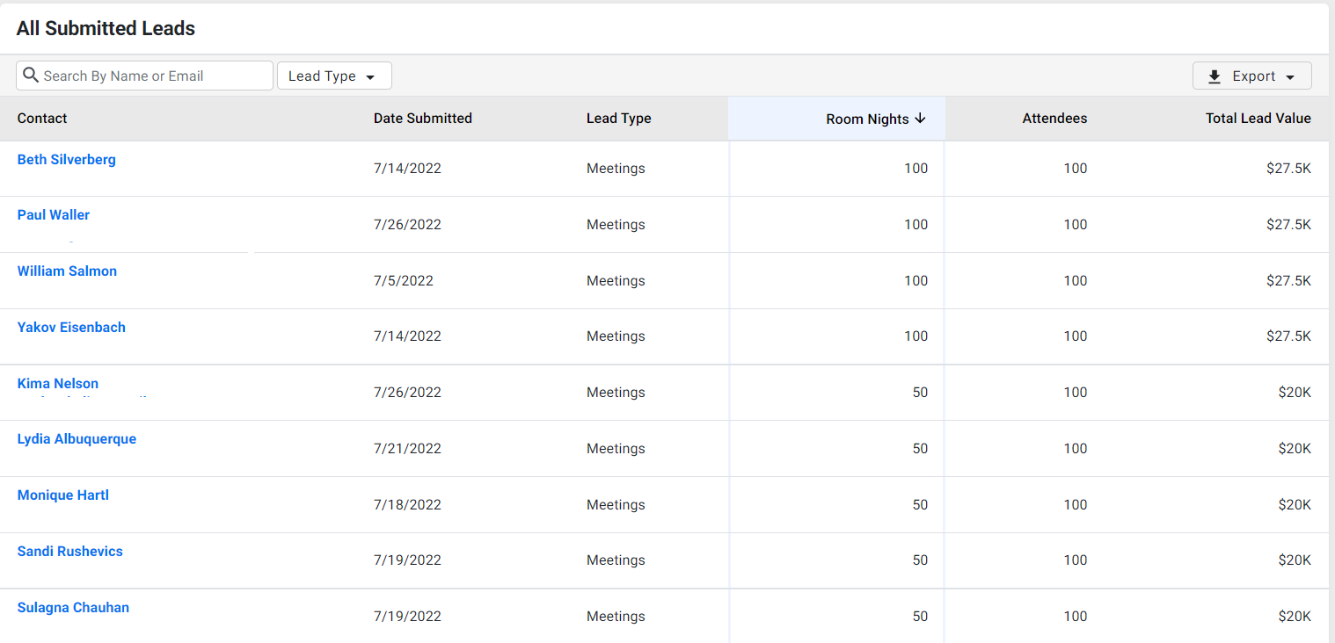
Task: Click Room Nights 100 in Yakov Eisenbach's row
Action: 916,336
